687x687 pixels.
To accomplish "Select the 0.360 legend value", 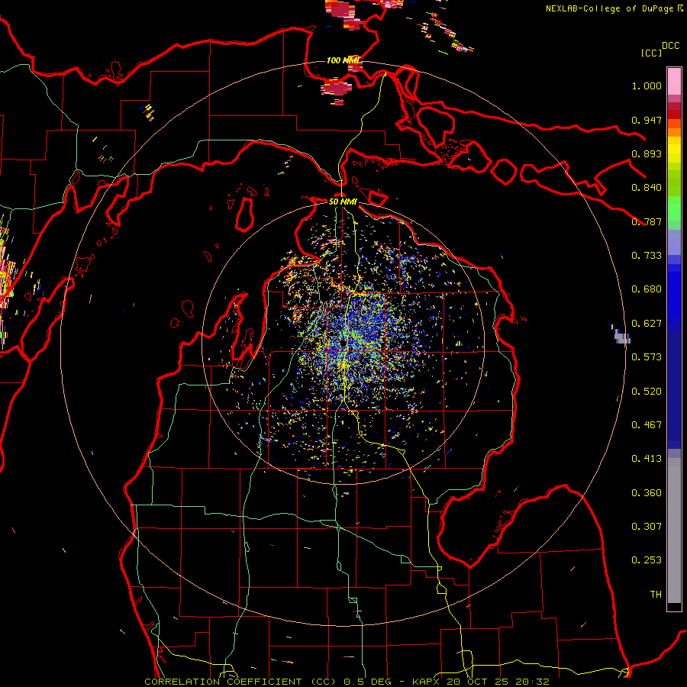I will point(647,493).
